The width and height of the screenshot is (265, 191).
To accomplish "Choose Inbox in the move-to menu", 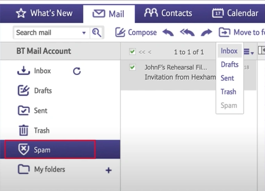I will point(229,51).
